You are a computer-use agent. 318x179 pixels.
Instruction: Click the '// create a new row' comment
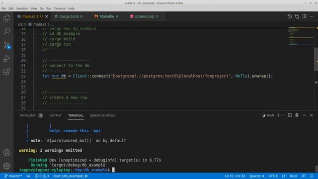coord(65,97)
